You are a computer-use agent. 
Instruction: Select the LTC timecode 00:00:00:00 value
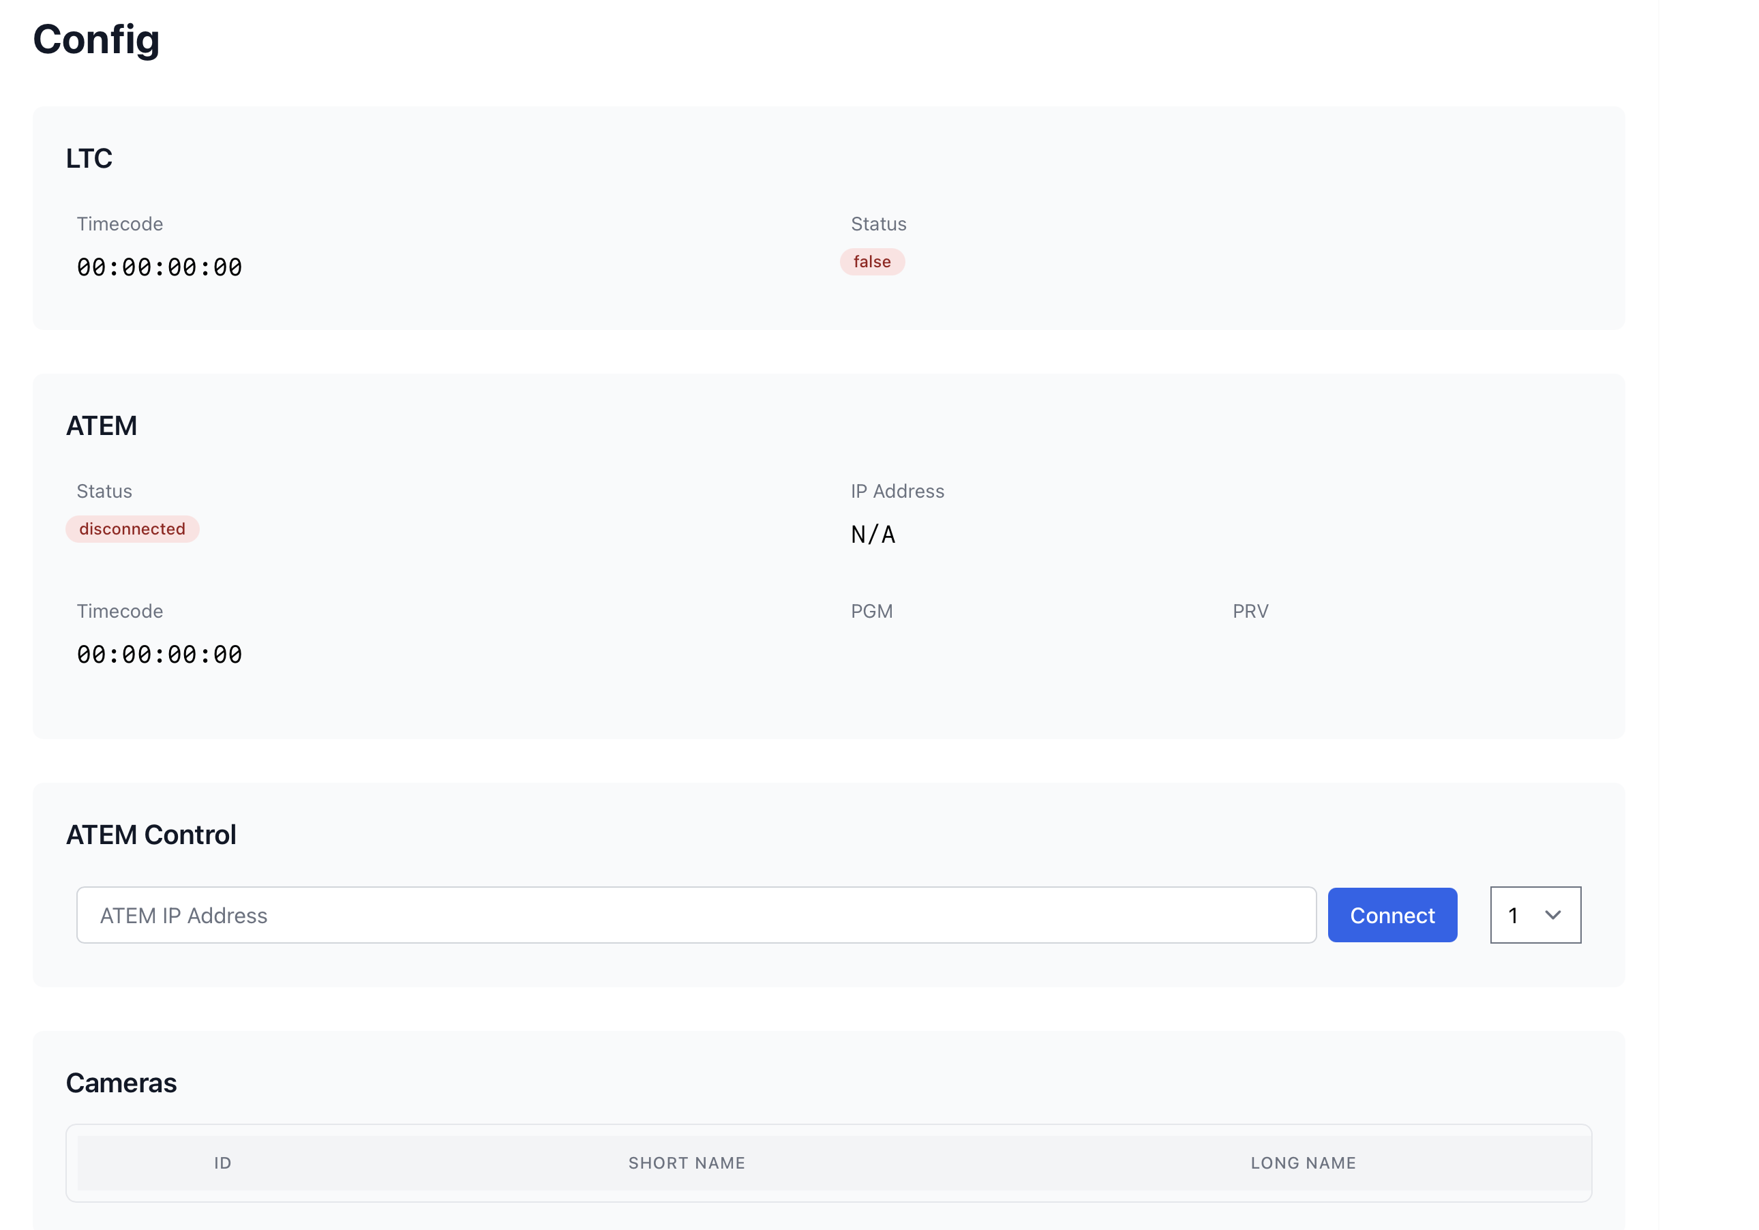pyautogui.click(x=160, y=267)
